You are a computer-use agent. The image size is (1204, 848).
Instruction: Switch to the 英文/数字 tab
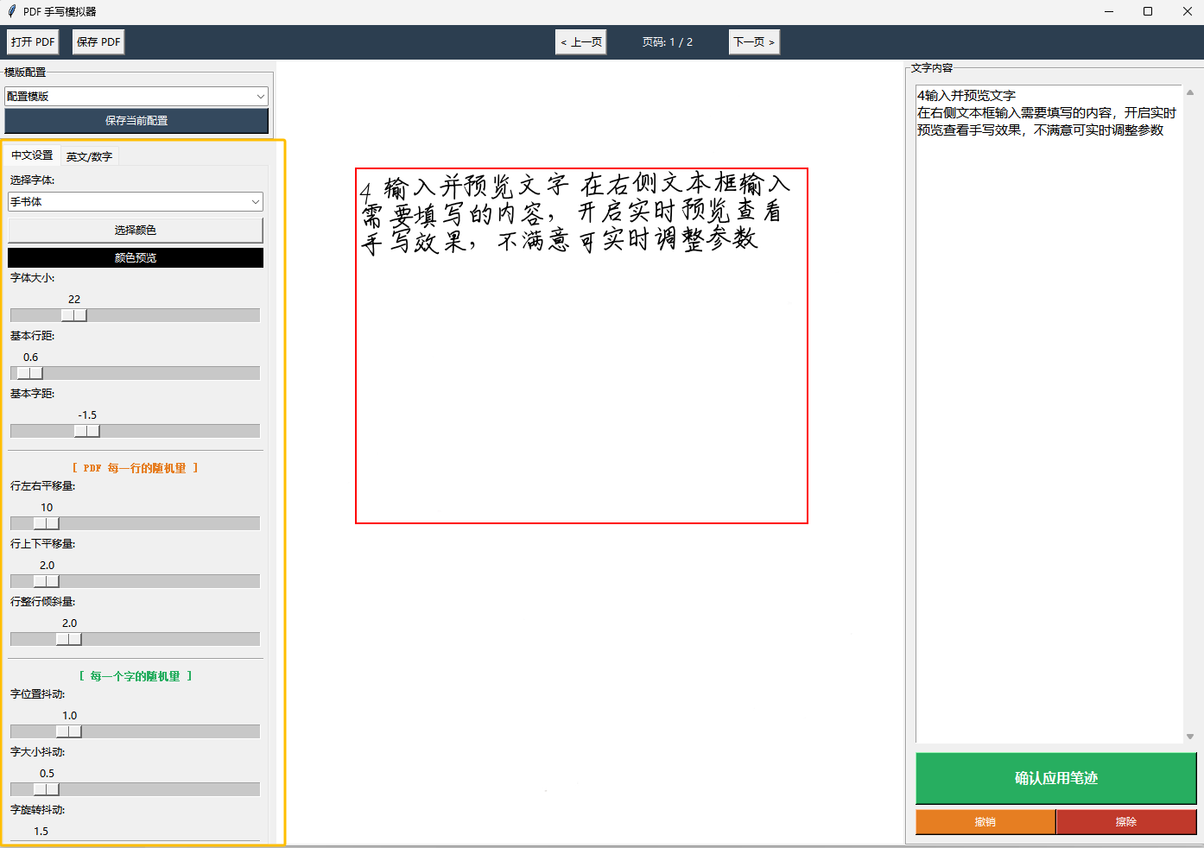89,156
